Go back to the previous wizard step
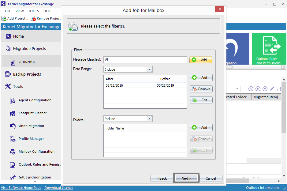The image size is (287, 191). point(162,178)
